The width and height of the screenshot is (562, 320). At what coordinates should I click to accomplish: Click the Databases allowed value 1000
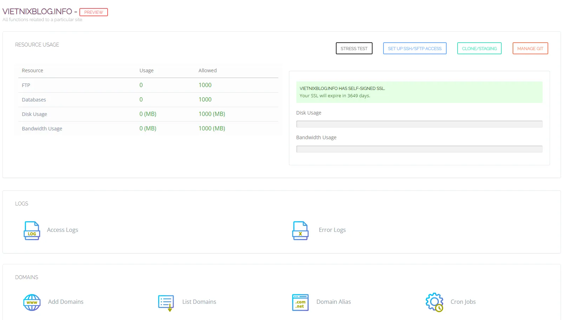click(x=205, y=99)
